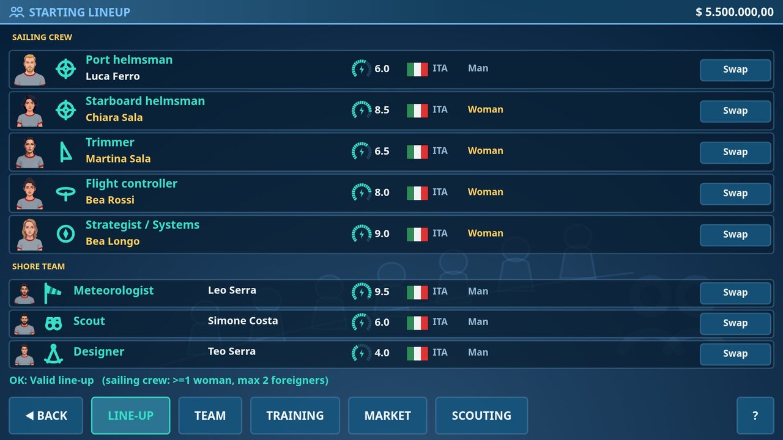Open Martina Sala's portrait avatar

tap(29, 152)
